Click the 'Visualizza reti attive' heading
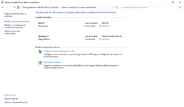 point(43,17)
